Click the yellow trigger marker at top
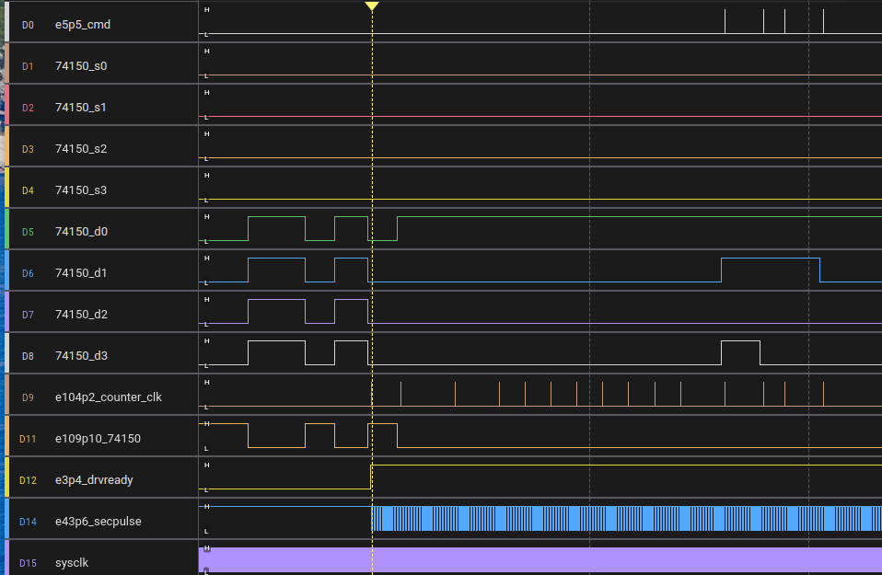This screenshot has height=575, width=882. (372, 6)
